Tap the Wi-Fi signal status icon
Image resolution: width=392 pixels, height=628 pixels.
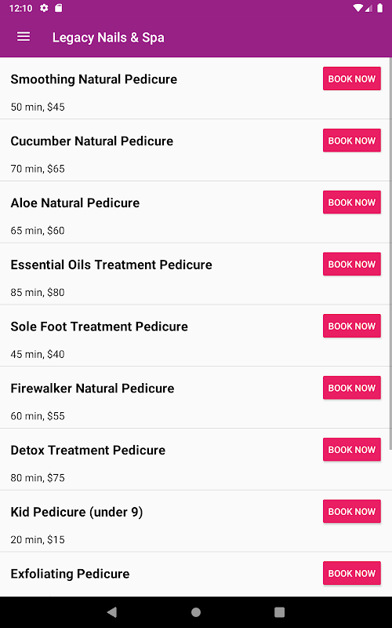(x=358, y=8)
